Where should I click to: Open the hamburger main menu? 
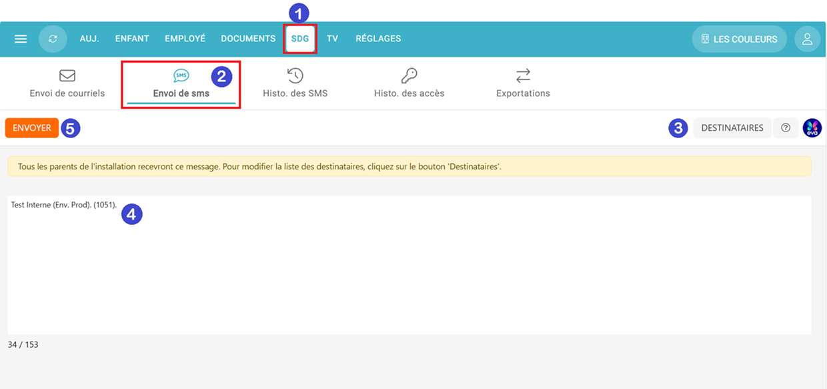pos(21,39)
